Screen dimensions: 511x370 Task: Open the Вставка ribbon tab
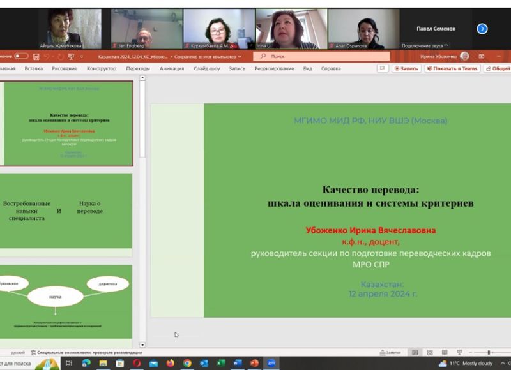[33, 68]
